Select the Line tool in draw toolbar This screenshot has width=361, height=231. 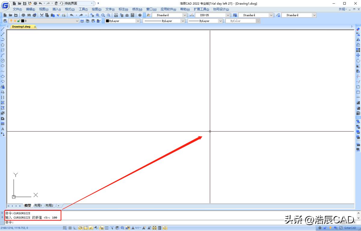tap(3, 29)
